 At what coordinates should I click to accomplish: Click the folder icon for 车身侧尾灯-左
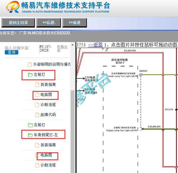30,135
